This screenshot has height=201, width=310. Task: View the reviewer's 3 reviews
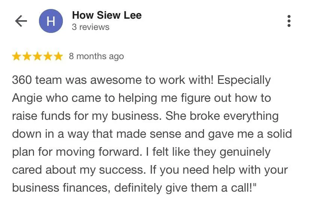(91, 27)
